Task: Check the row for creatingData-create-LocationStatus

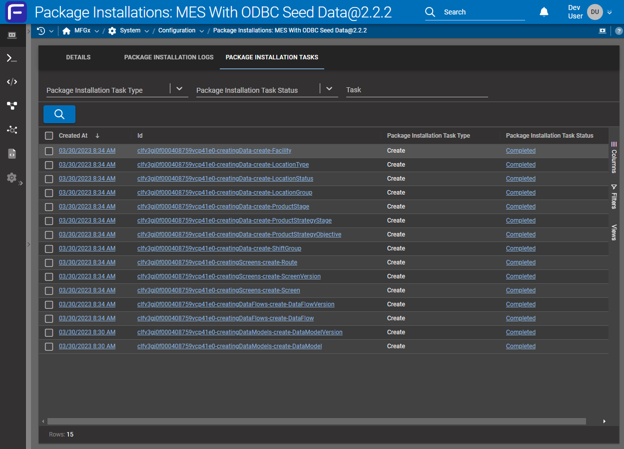Action: click(x=49, y=179)
